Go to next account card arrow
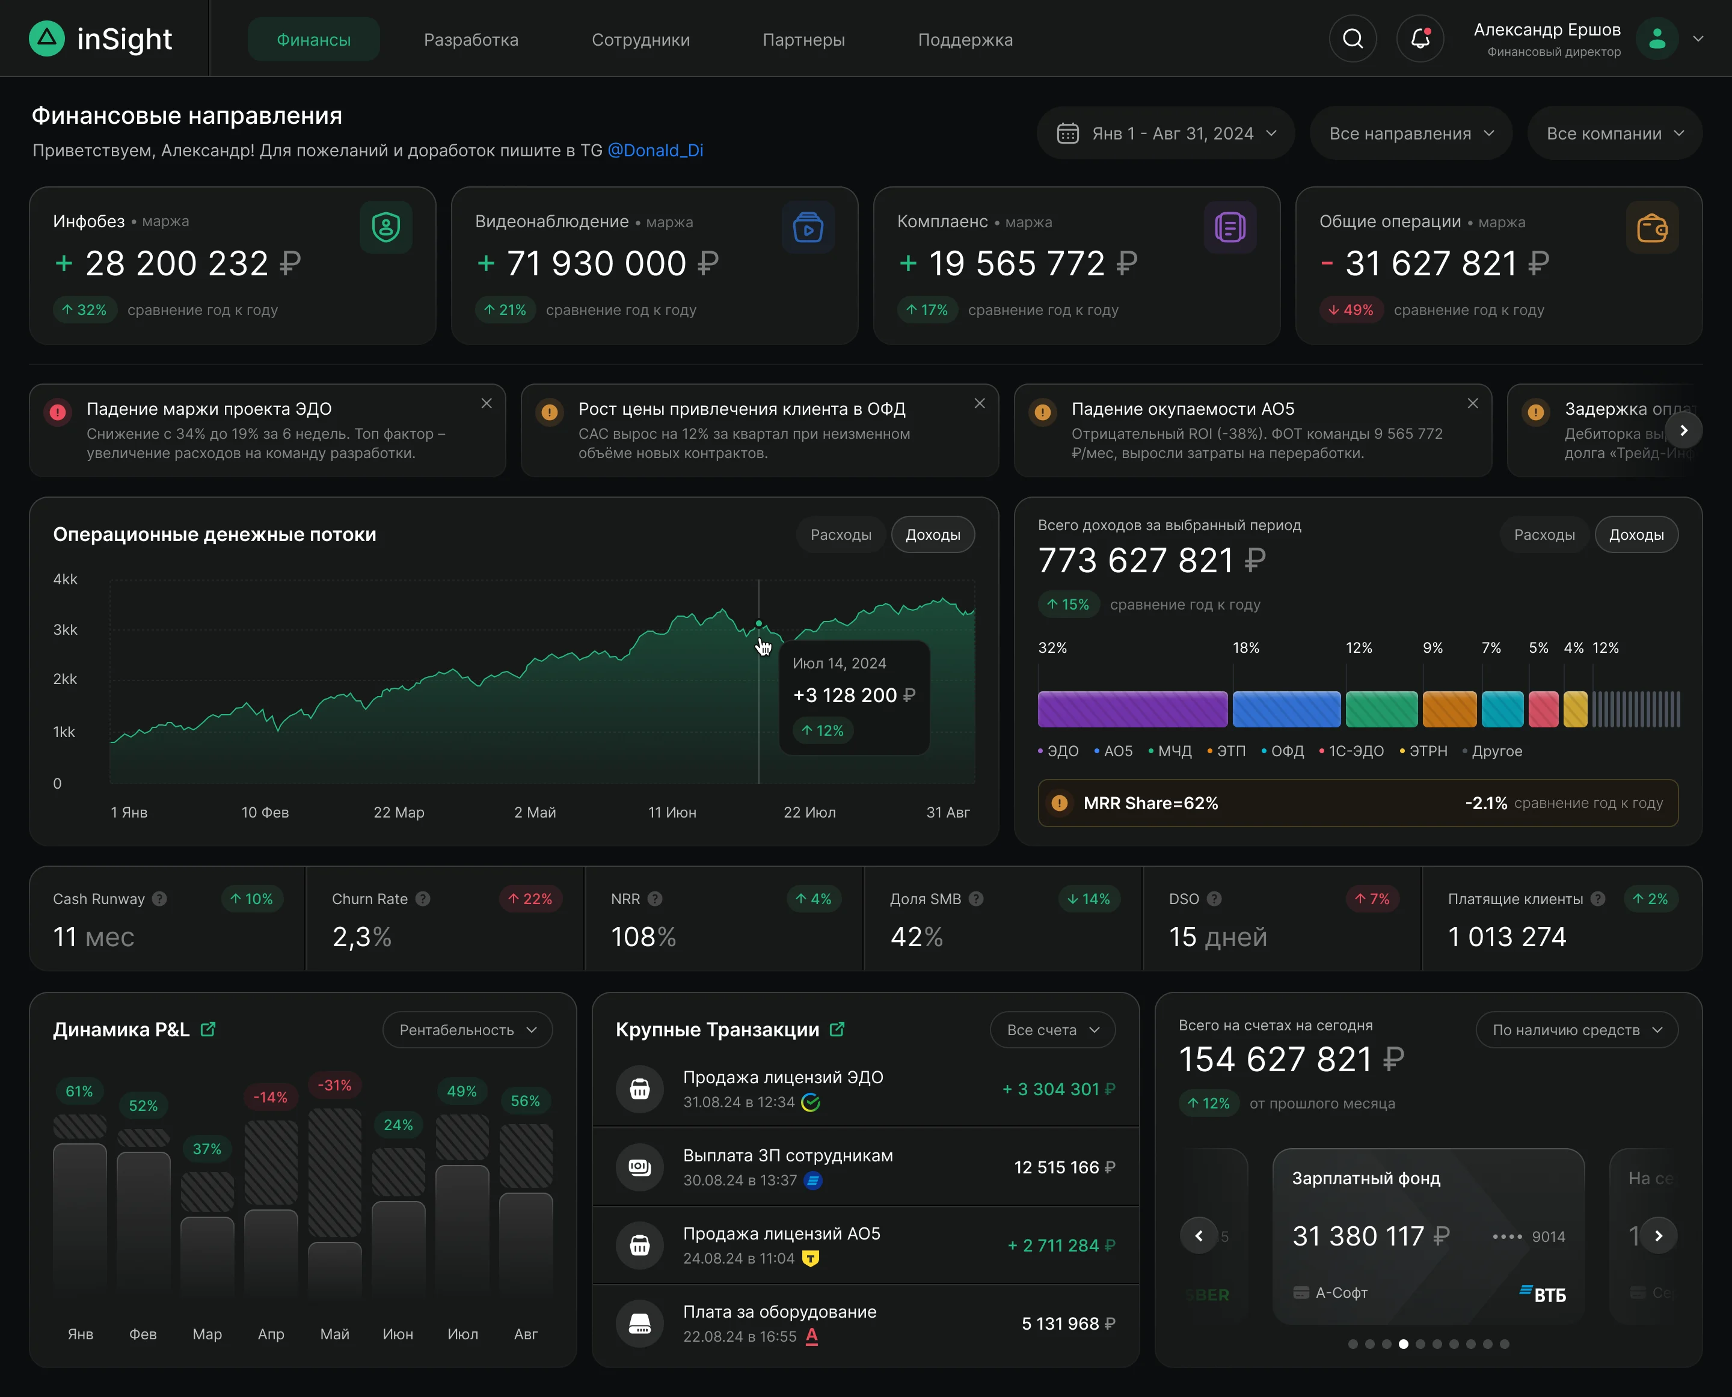This screenshot has width=1732, height=1397. click(x=1659, y=1235)
